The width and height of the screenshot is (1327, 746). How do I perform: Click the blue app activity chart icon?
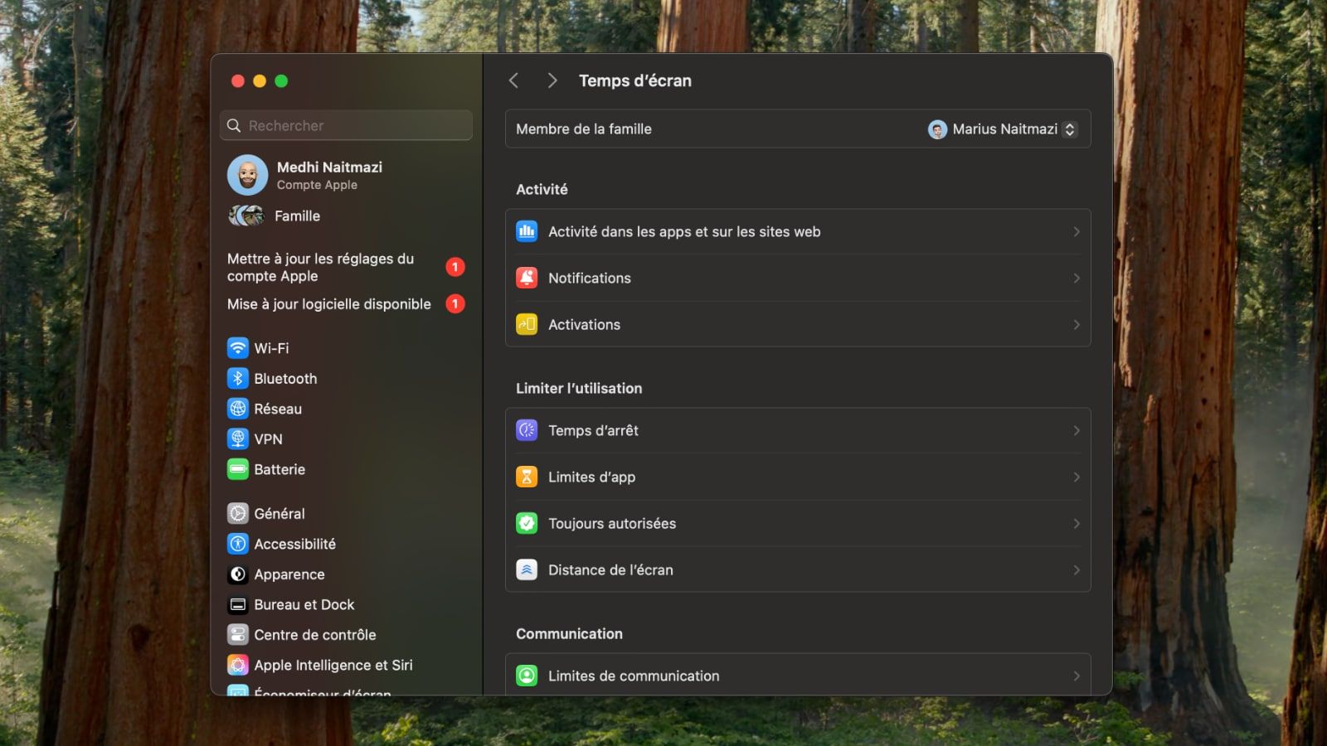point(527,231)
